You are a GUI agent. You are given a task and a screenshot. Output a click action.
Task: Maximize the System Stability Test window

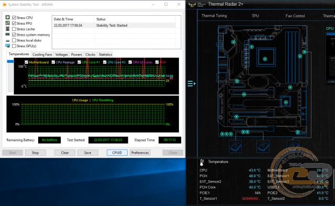point(166,4)
